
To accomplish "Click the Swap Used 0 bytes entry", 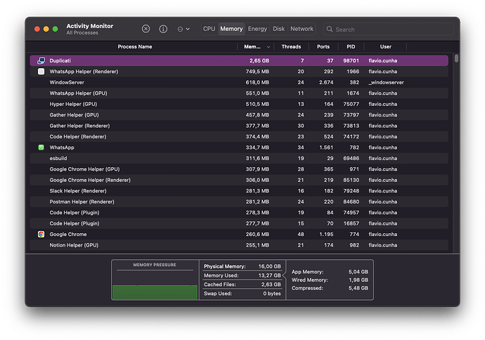I will 242,294.
